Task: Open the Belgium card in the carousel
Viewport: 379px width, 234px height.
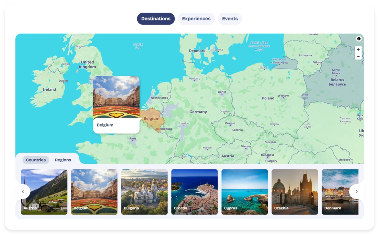Action: [94, 192]
